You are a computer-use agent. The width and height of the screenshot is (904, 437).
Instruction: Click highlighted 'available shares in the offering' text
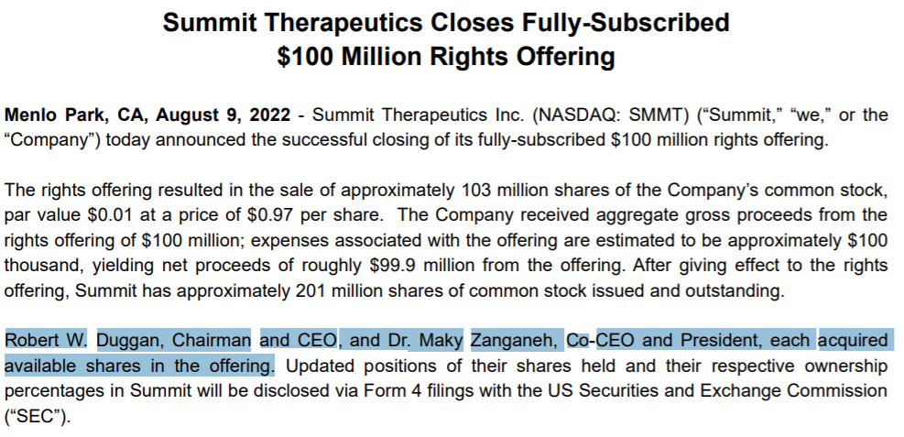click(139, 366)
